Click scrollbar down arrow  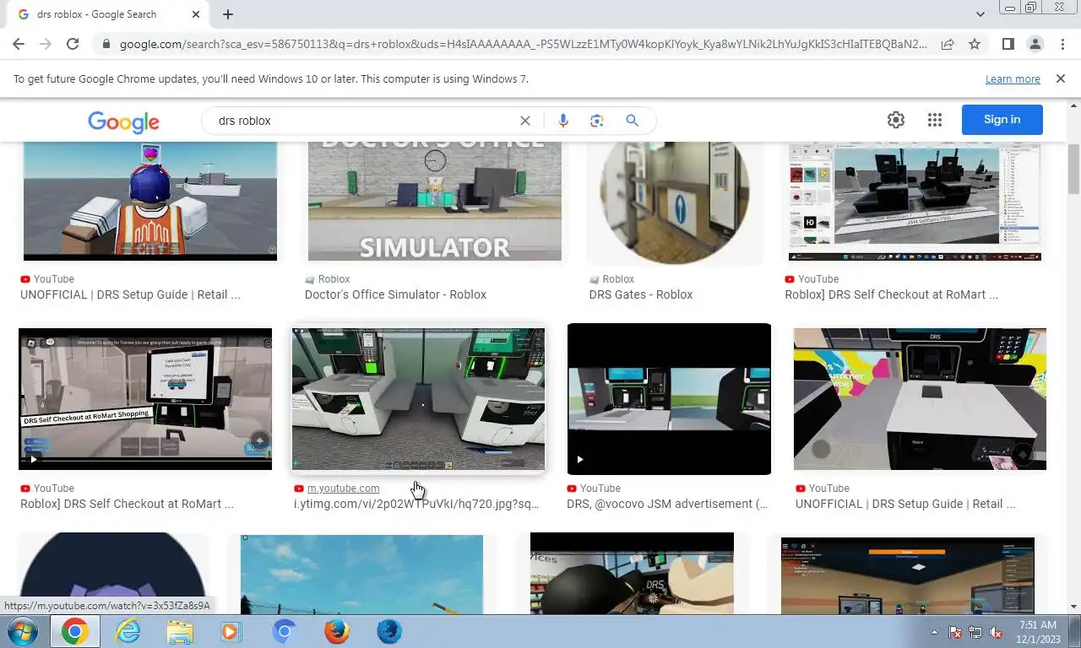point(1073,607)
